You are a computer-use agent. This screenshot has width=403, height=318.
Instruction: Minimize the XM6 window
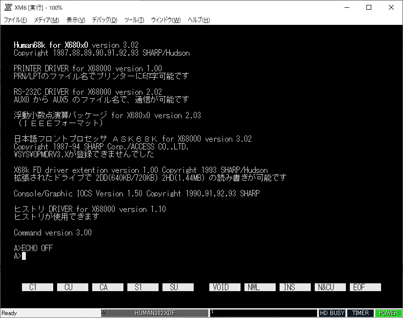click(347, 7)
